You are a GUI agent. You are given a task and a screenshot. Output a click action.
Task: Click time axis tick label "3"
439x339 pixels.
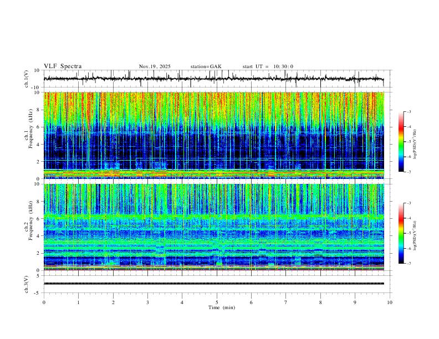[x=147, y=302]
